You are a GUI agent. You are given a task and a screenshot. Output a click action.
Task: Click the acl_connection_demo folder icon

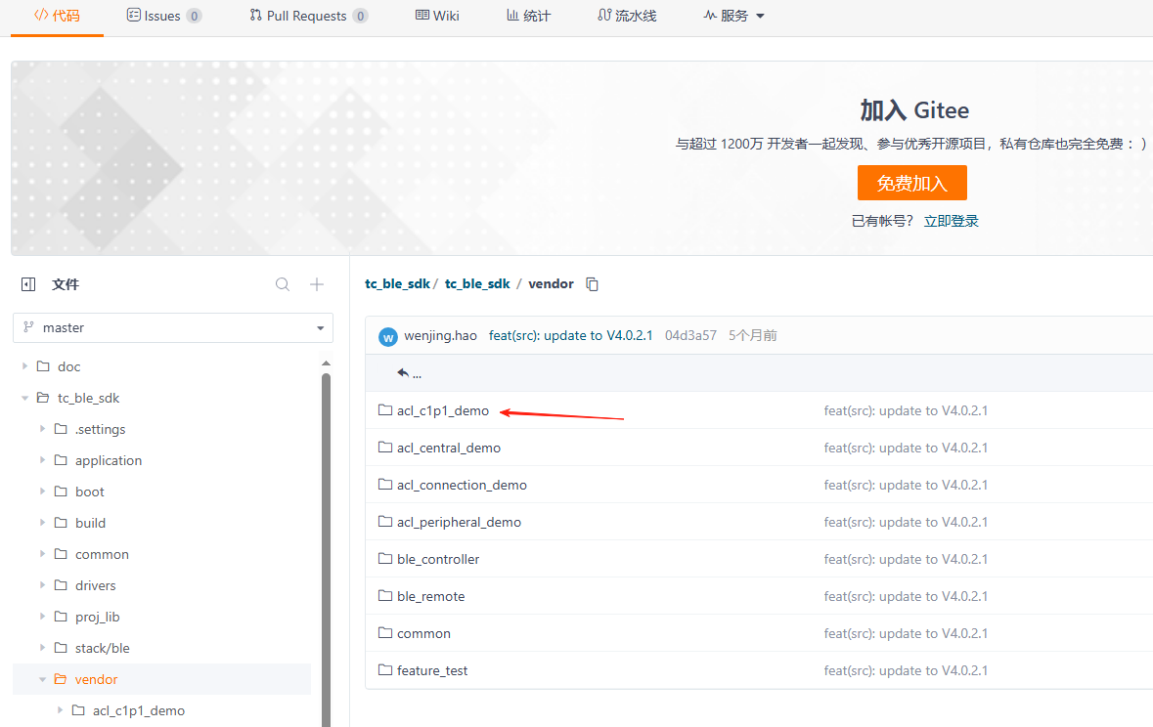[x=385, y=485]
